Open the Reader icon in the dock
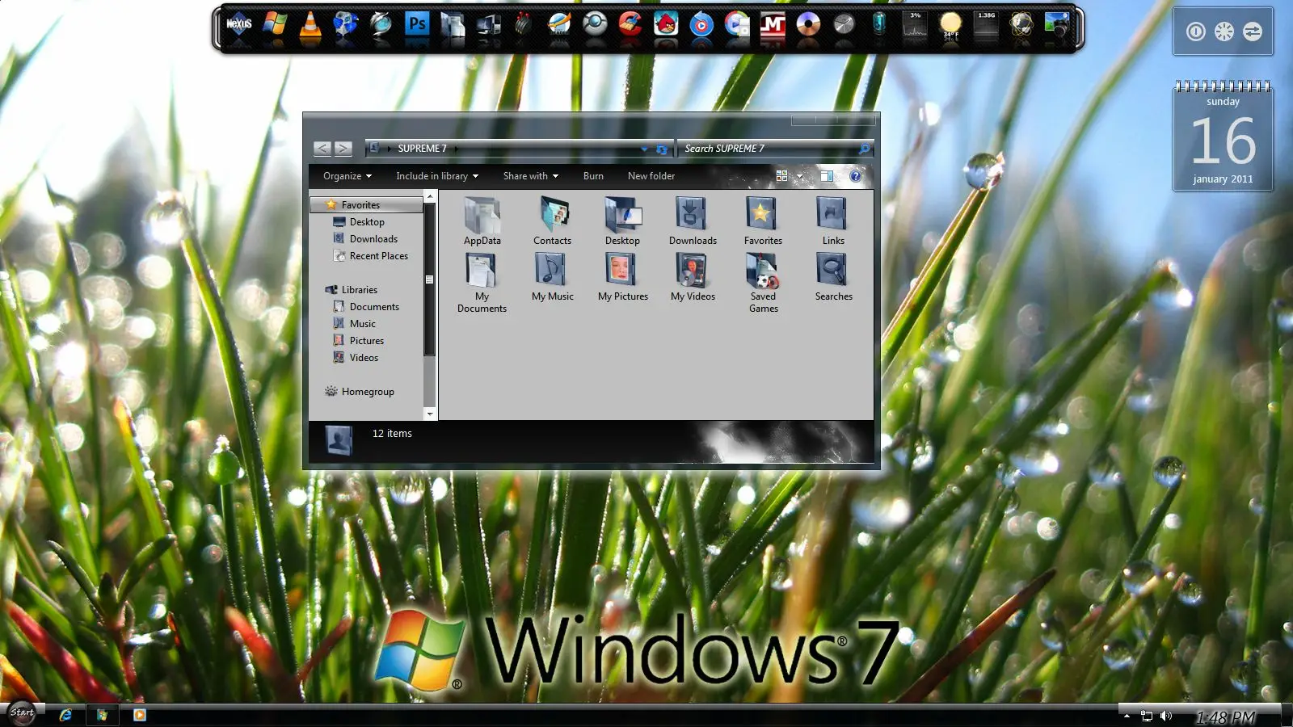Image resolution: width=1293 pixels, height=727 pixels. (559, 24)
